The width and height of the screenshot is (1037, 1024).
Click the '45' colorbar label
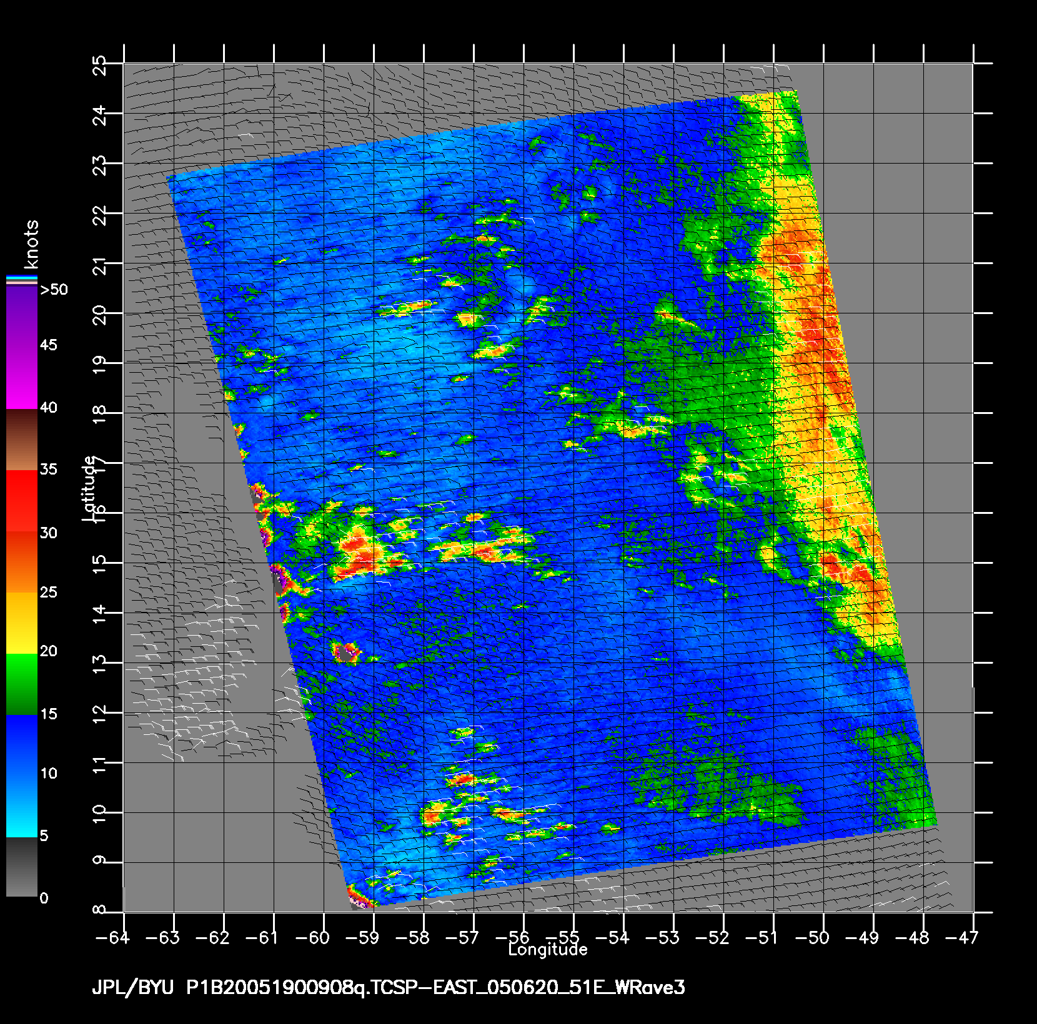pos(49,345)
